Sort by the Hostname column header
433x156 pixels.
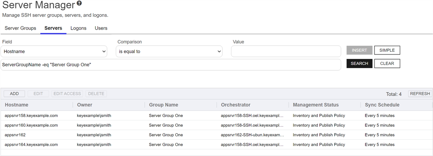coord(17,105)
